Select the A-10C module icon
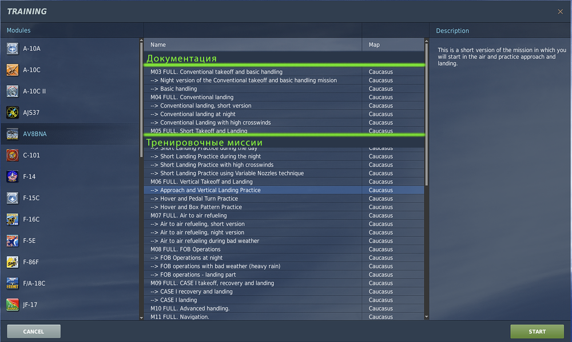This screenshot has width=572, height=342. click(13, 70)
